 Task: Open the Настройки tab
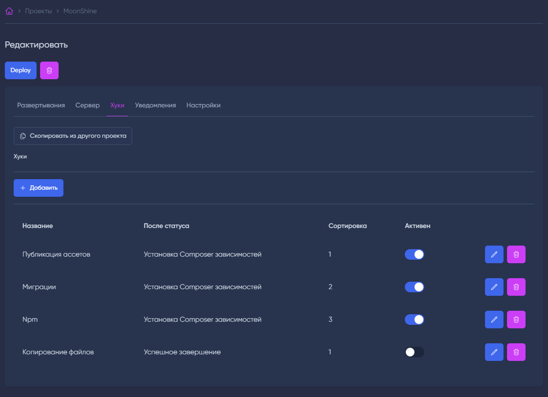pos(203,105)
